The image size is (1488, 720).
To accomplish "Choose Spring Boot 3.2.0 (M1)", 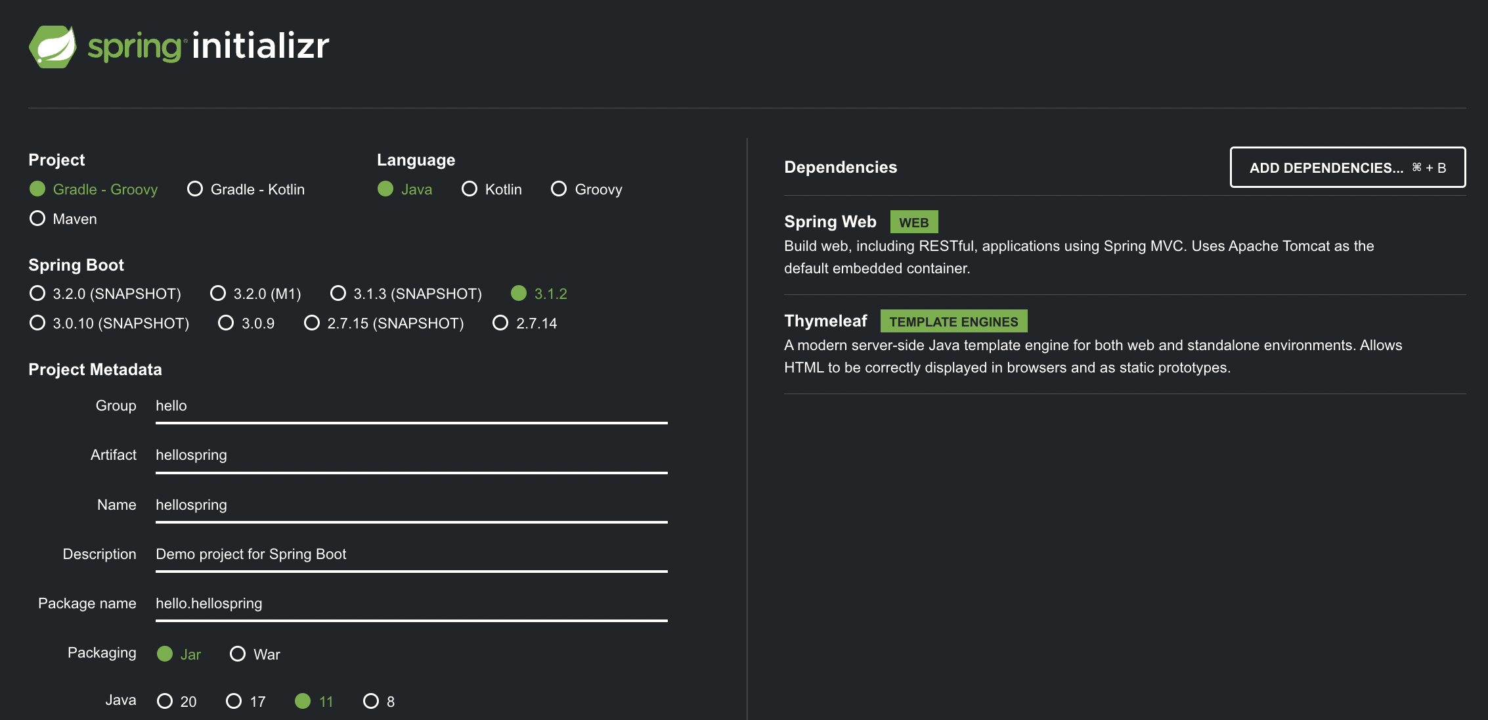I will pos(218,294).
